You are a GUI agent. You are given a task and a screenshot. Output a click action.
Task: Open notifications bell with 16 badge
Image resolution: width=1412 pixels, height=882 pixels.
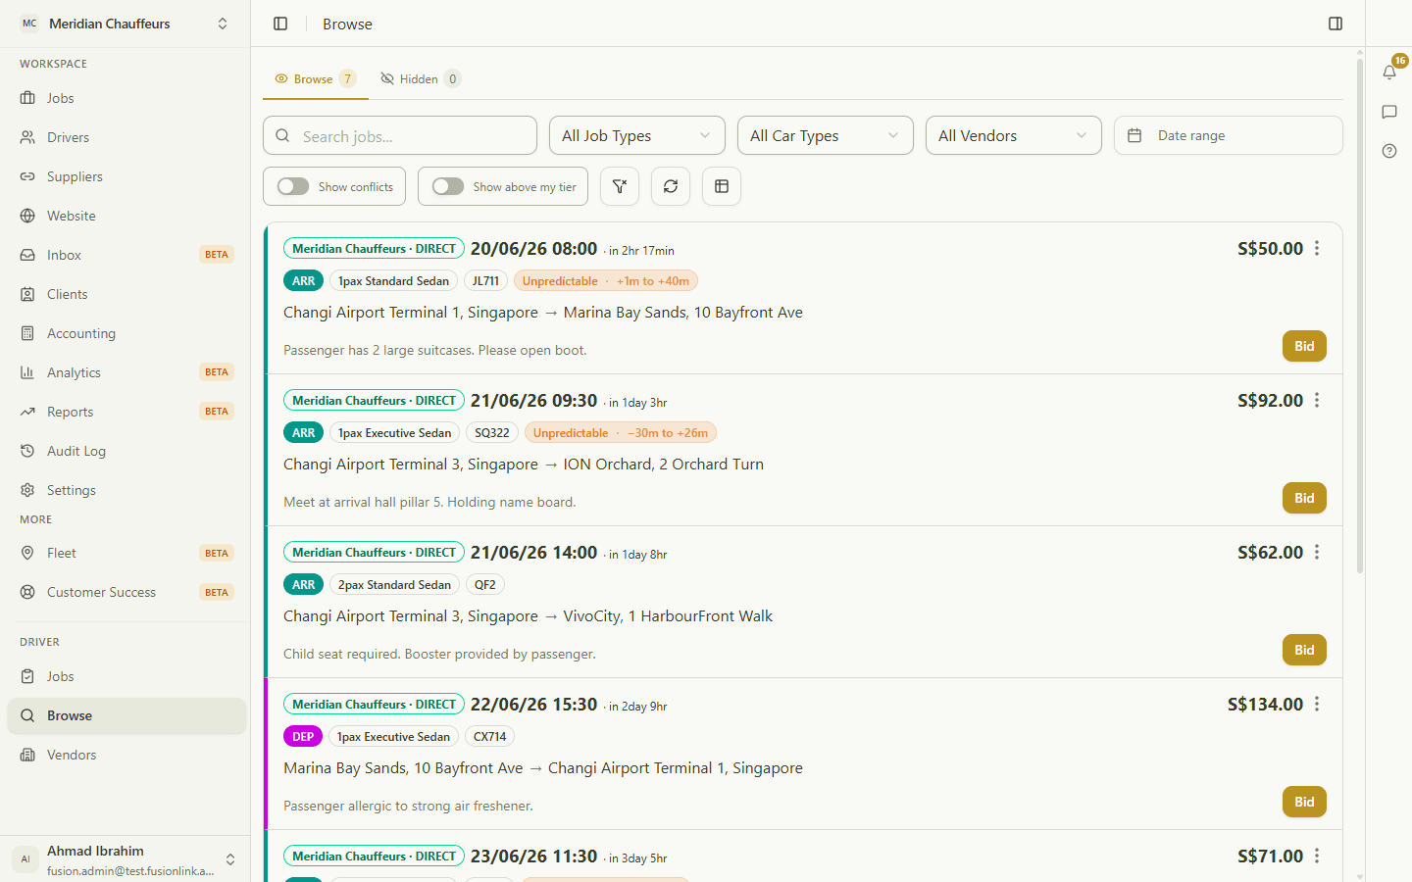(x=1389, y=72)
